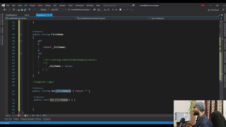Click the Live Share button label

click(x=215, y=10)
